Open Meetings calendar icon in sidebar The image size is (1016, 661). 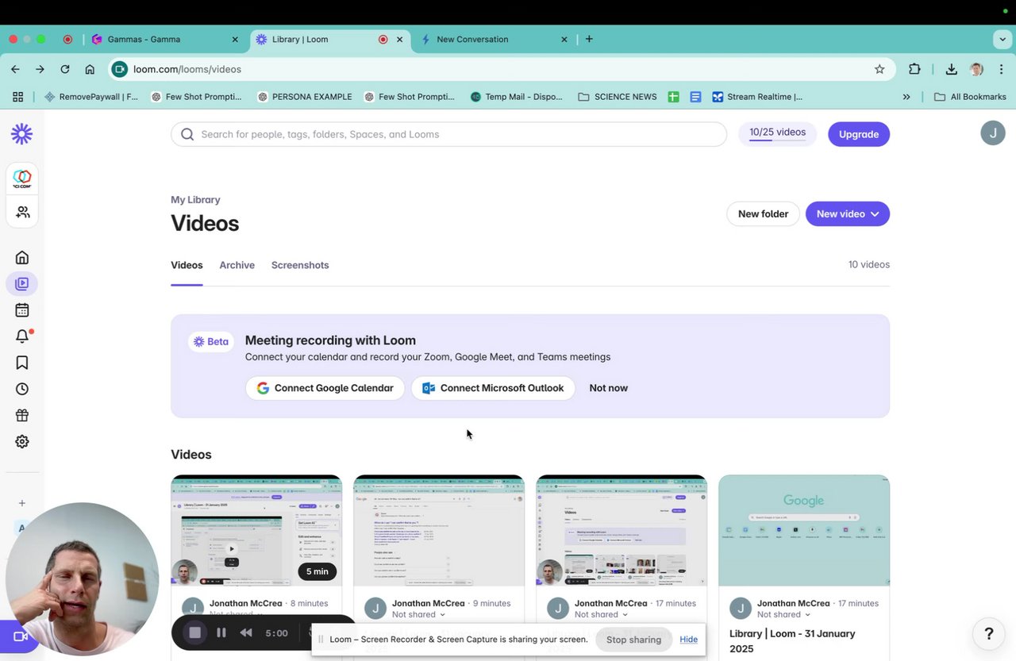22,310
